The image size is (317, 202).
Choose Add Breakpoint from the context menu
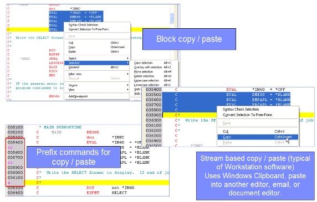pos(78,96)
